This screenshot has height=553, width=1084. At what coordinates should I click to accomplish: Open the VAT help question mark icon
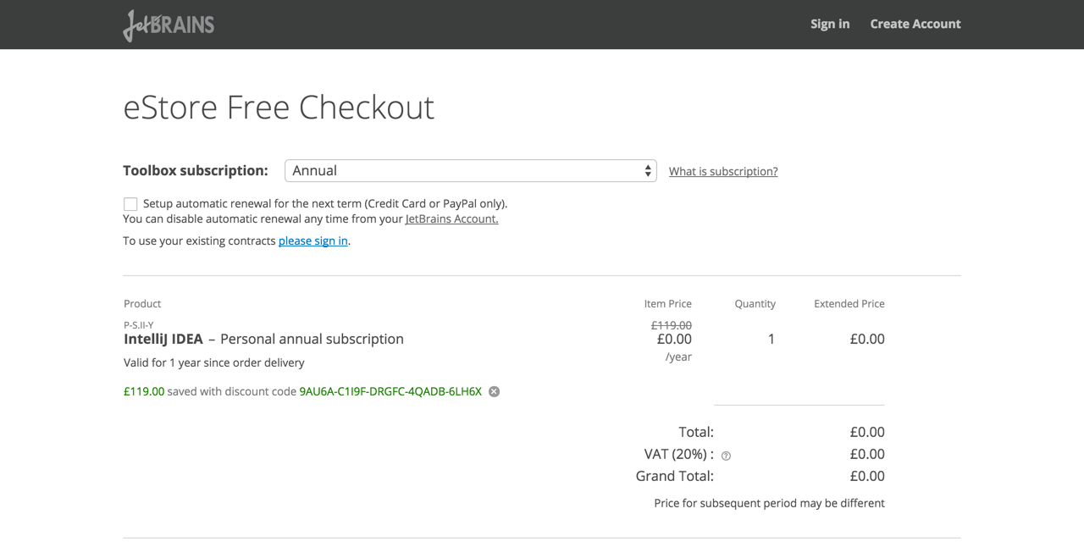click(726, 456)
